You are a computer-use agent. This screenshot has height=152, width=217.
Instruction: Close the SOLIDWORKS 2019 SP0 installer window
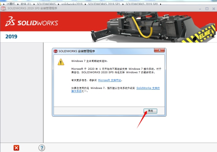214,9
